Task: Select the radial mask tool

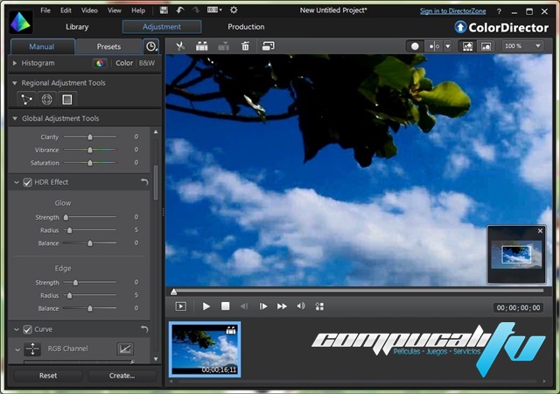Action: pyautogui.click(x=46, y=100)
